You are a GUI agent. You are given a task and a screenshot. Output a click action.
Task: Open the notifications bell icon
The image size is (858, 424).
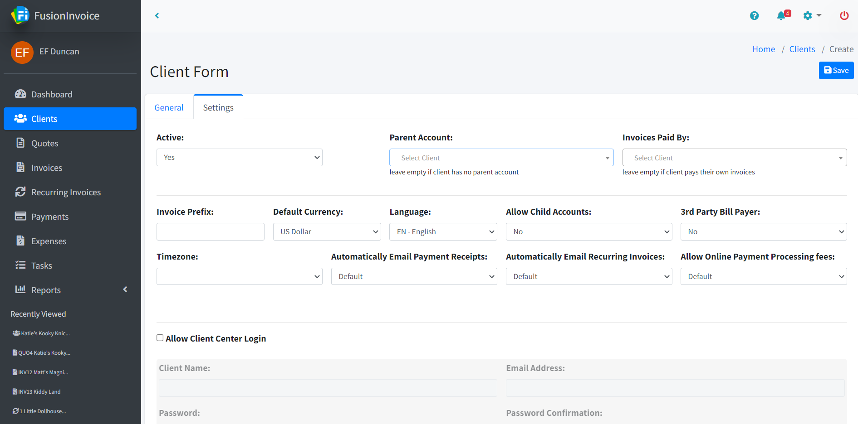coord(782,16)
